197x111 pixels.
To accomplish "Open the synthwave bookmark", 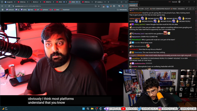I will coord(44,10).
